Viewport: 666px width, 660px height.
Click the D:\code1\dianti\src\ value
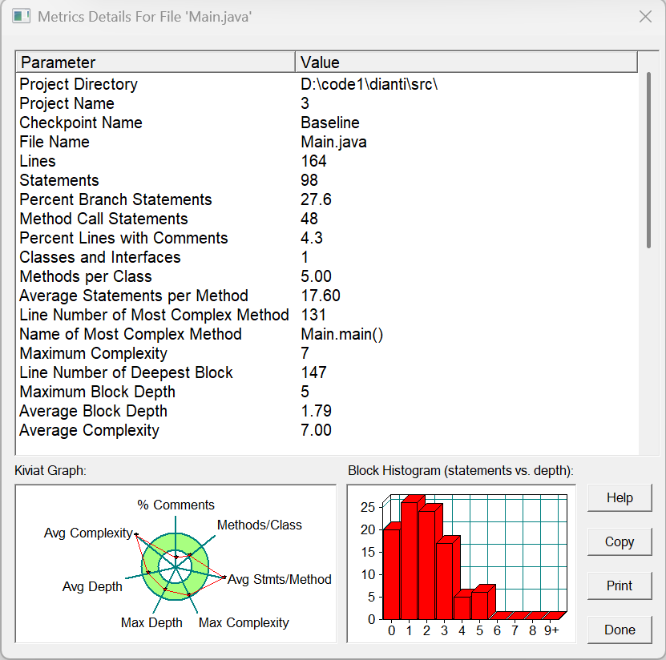click(x=369, y=84)
